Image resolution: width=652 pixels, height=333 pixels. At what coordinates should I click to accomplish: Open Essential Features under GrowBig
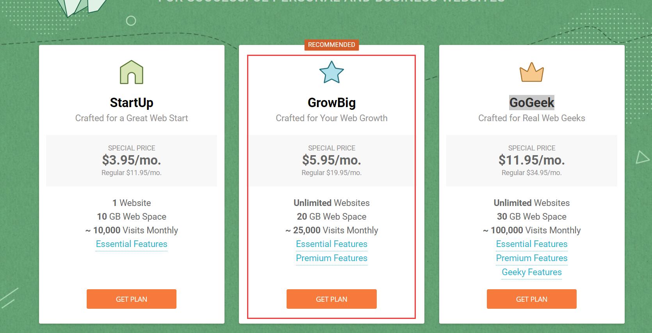331,244
